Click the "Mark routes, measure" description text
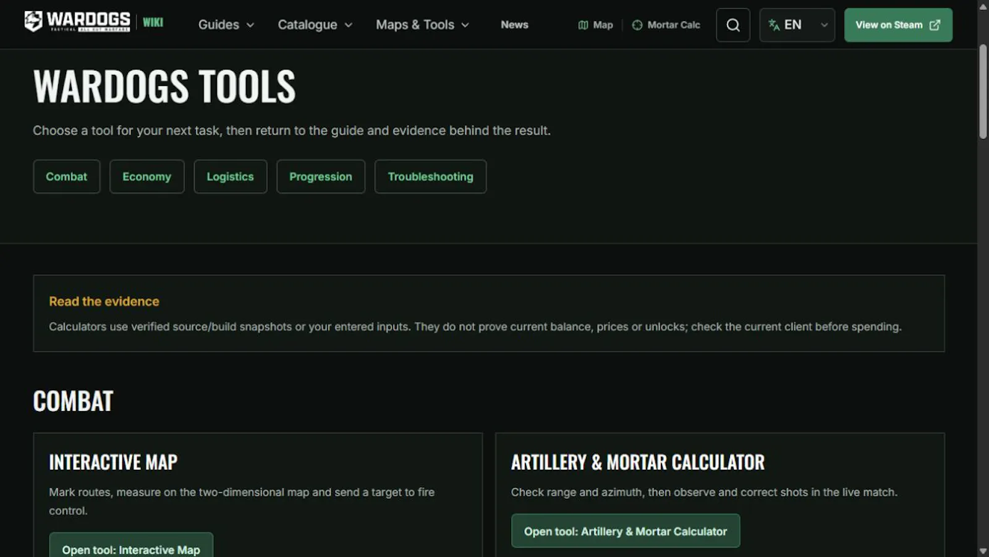This screenshot has width=989, height=557. click(242, 501)
